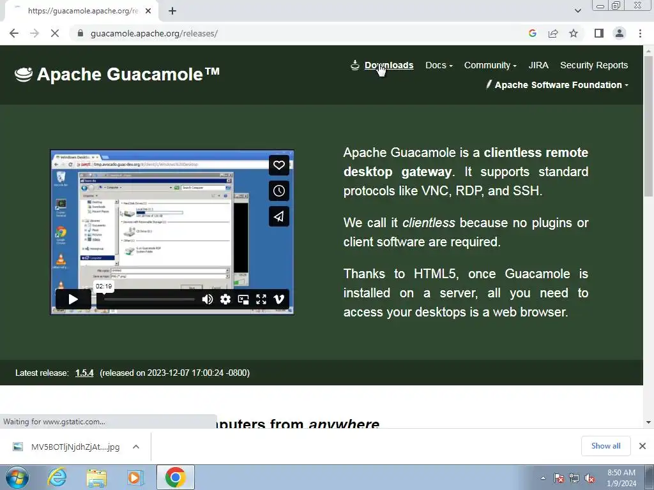Open the downloaded MV5BOTIjNjdhZjAt jpg file
This screenshot has height=490, width=654.
(66, 447)
